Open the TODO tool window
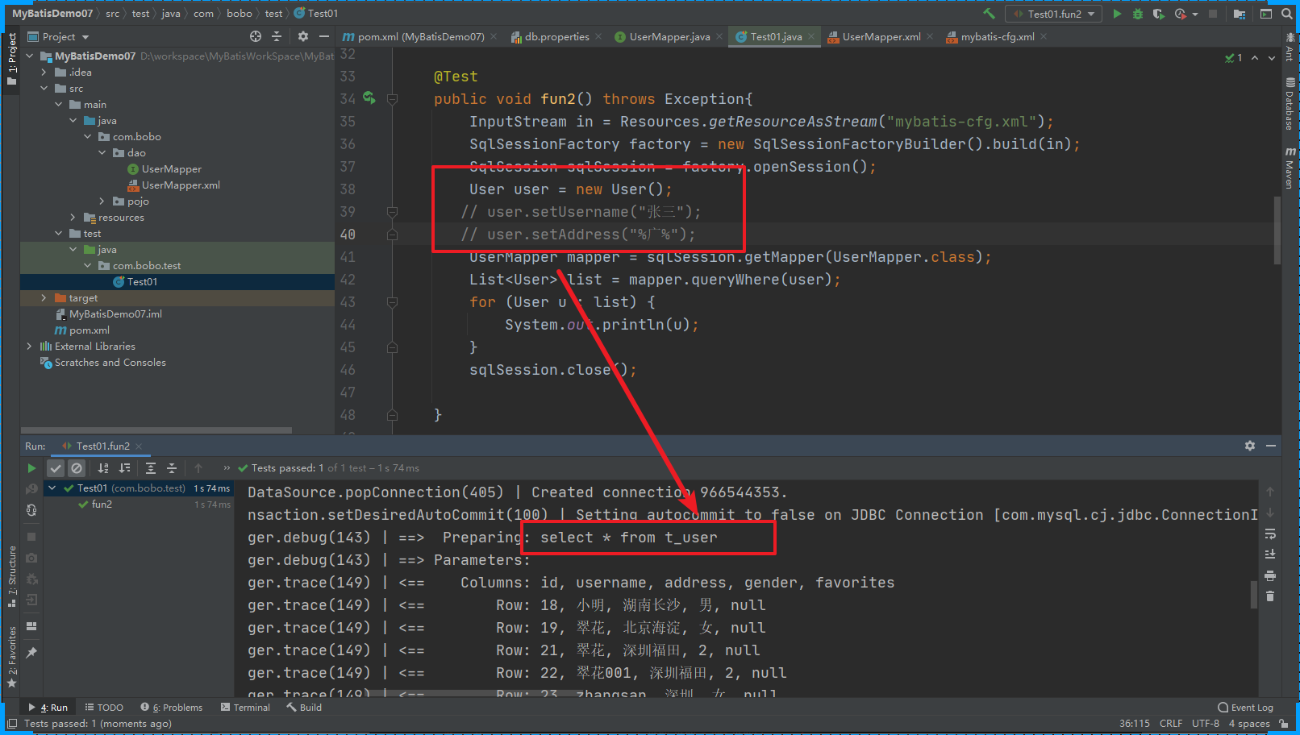 pos(104,708)
